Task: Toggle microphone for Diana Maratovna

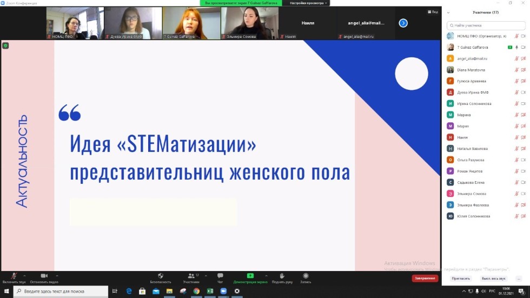Action: click(516, 70)
